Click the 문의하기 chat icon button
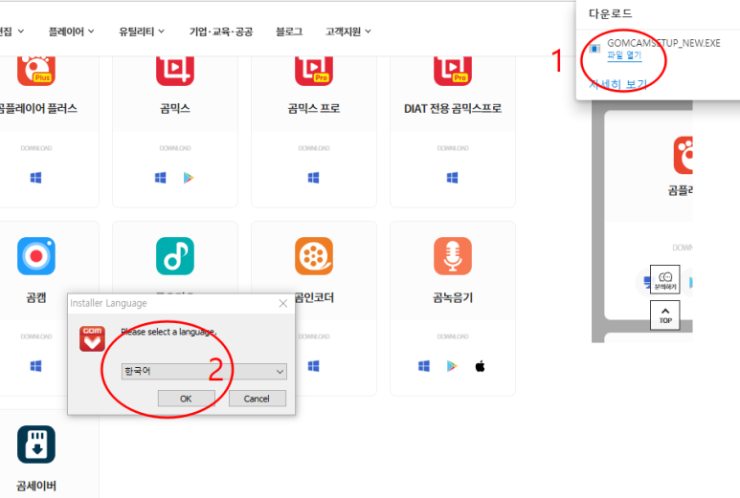Screen dimensions: 740x498 pos(665,279)
